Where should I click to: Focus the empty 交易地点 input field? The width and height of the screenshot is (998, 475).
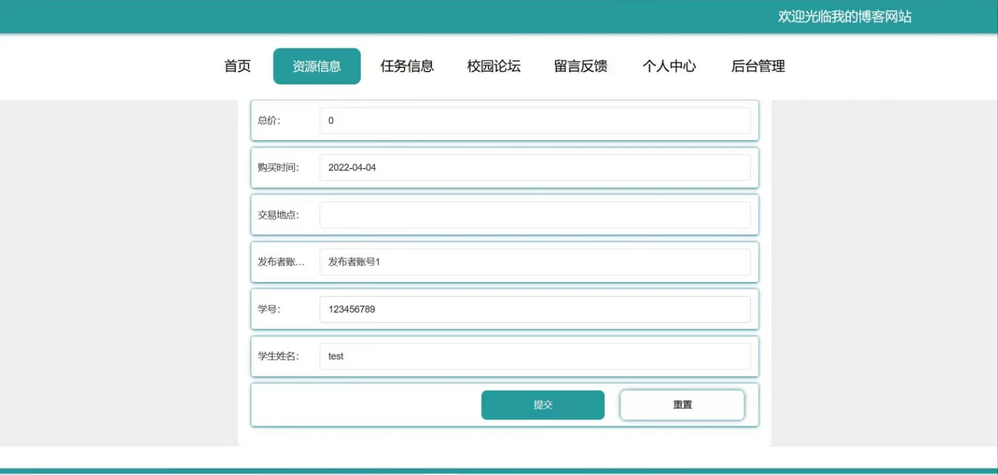[535, 215]
